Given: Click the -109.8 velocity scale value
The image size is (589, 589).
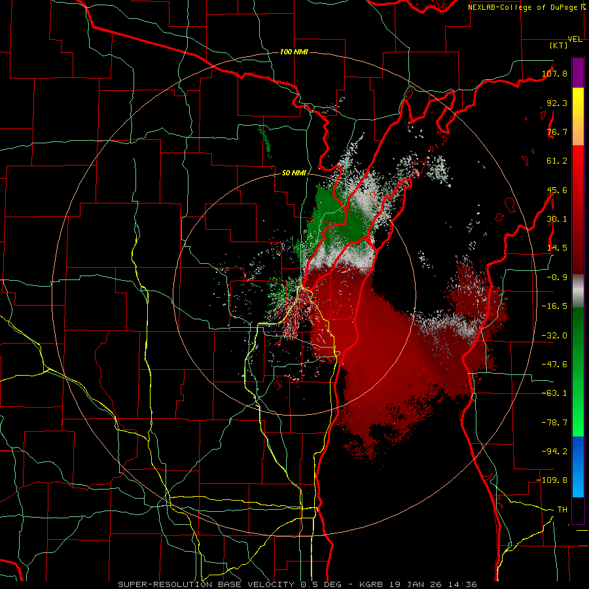Looking at the screenshot, I should tap(552, 480).
